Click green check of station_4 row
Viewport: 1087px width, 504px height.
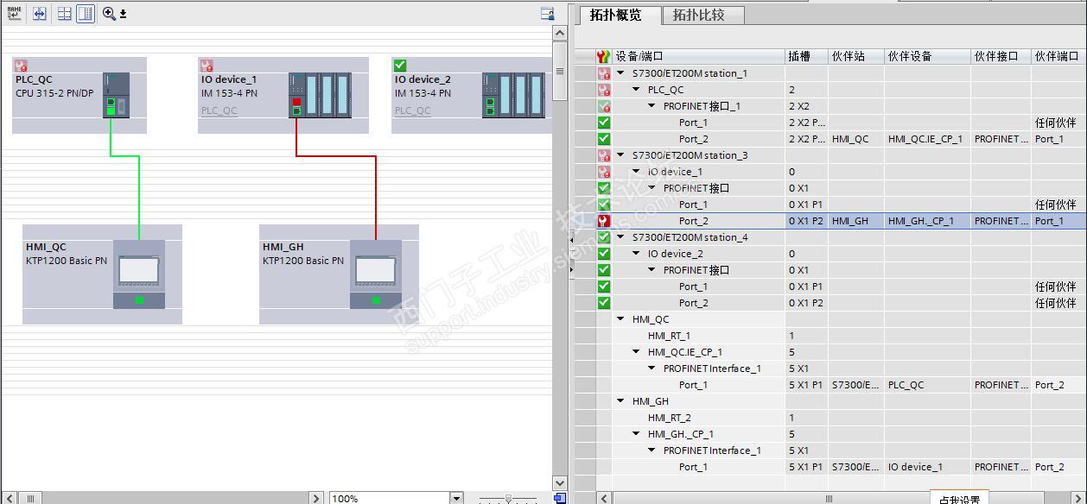click(x=604, y=237)
